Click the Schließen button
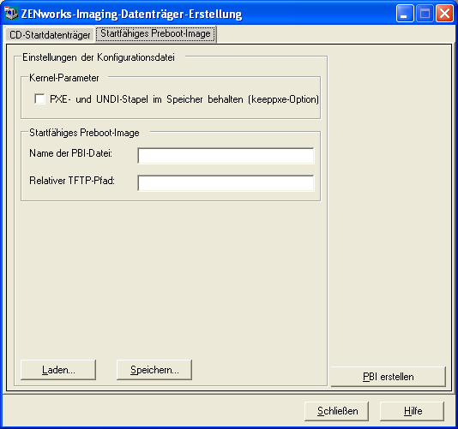Viewport: 458px width, 429px height. click(336, 411)
